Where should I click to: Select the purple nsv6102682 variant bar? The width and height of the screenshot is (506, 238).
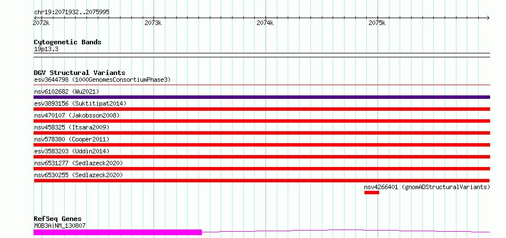tap(262, 97)
